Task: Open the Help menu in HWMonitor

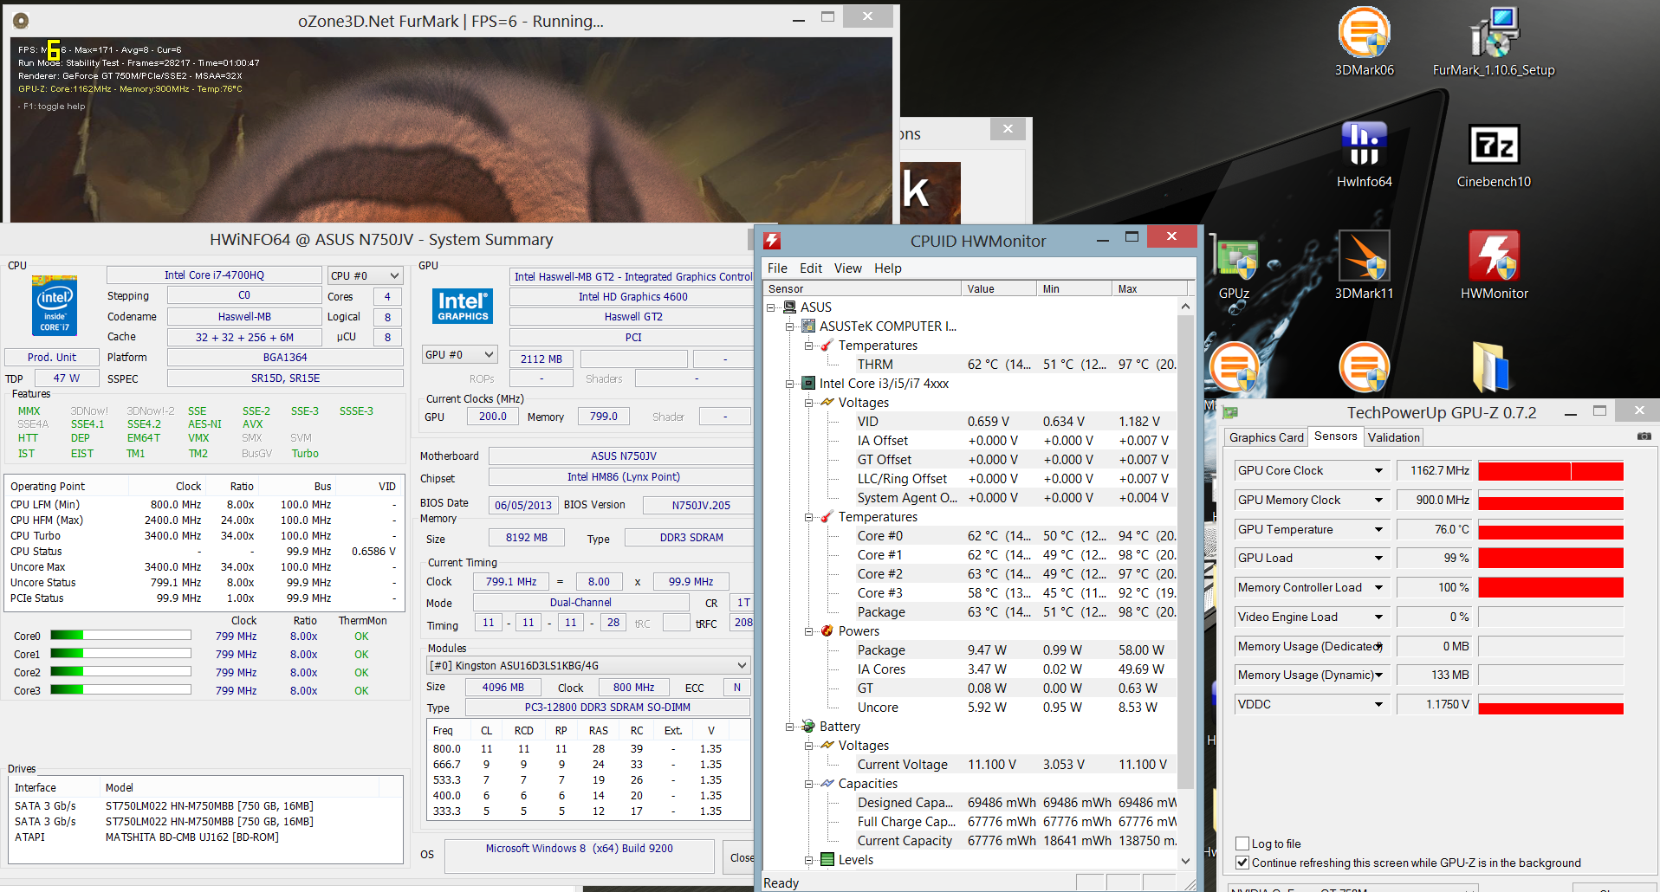Action: 888,268
